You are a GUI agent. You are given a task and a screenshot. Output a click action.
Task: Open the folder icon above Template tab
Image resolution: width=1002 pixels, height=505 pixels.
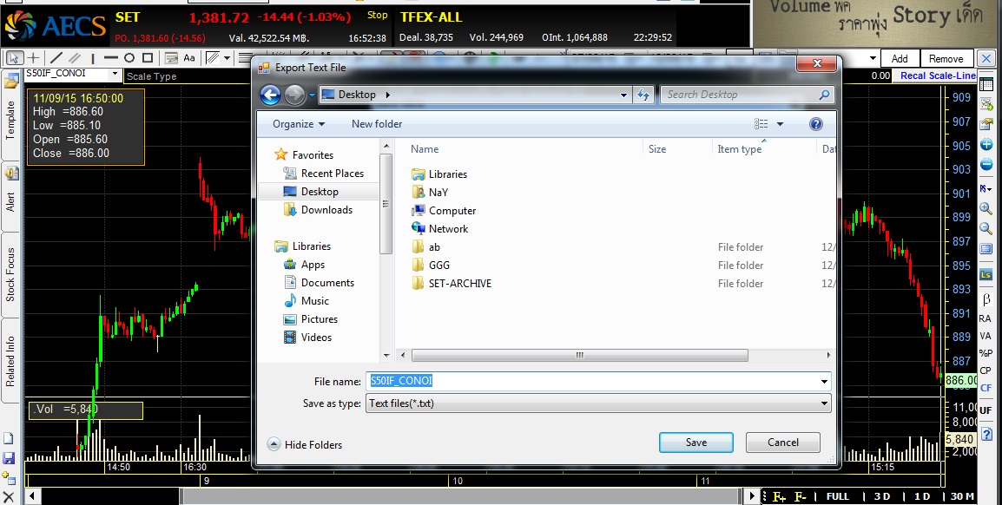tap(11, 81)
